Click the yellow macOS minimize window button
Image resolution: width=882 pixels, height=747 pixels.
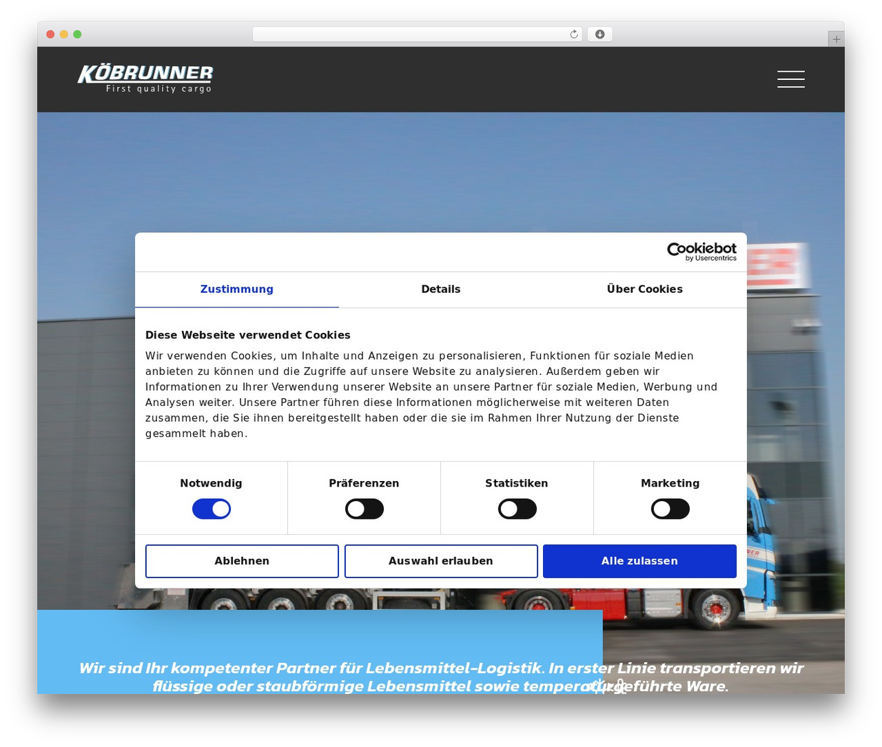pos(63,34)
